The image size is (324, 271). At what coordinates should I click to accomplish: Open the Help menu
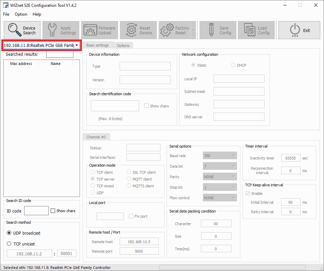pyautogui.click(x=37, y=14)
